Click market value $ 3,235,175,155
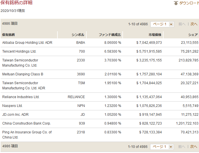The image size is (199, 153). [x=149, y=60]
